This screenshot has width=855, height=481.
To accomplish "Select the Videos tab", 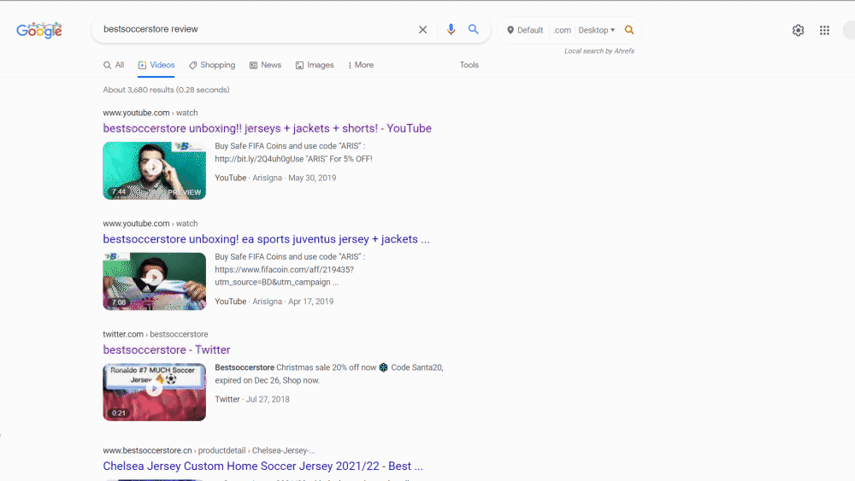I will click(156, 65).
